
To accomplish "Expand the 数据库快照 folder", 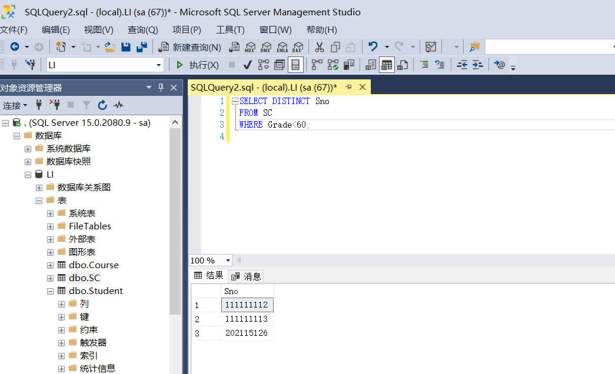I will point(28,162).
